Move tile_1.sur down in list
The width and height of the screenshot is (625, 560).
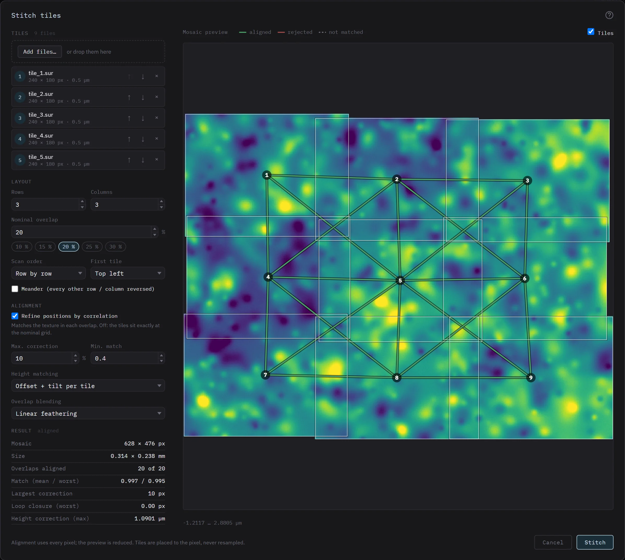[143, 76]
